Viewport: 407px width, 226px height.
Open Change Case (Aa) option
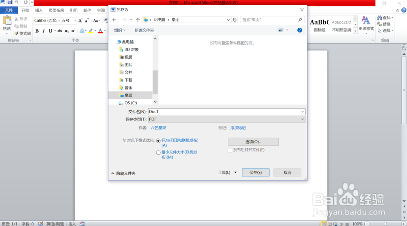[96, 20]
